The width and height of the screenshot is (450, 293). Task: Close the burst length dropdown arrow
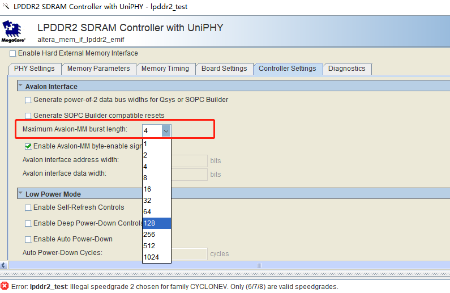pyautogui.click(x=166, y=131)
